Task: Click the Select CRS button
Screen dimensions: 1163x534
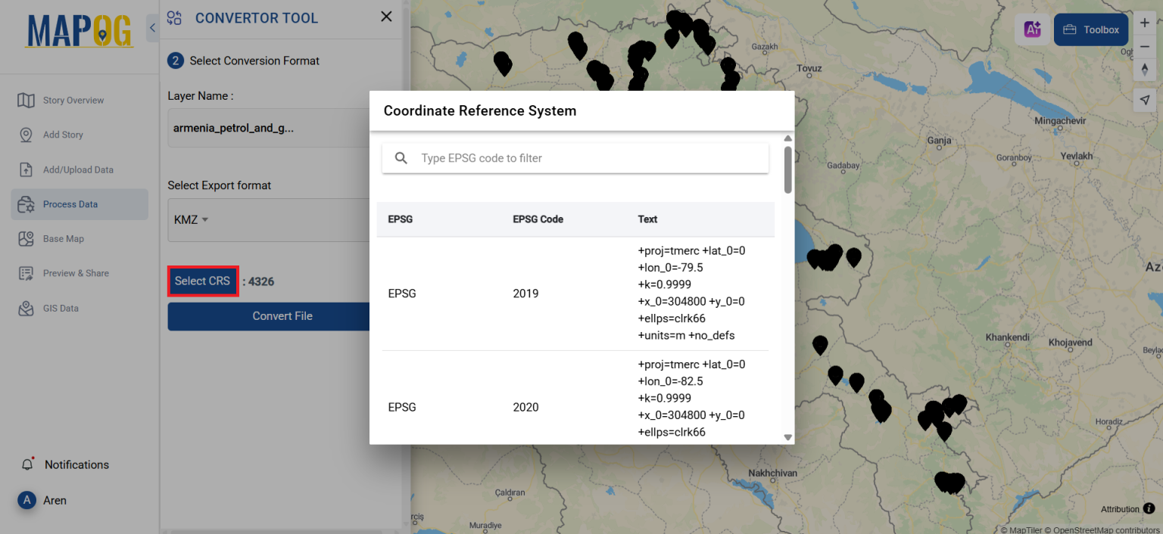Action: coord(203,281)
